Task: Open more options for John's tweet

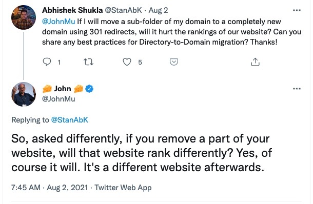Action: coord(297,89)
